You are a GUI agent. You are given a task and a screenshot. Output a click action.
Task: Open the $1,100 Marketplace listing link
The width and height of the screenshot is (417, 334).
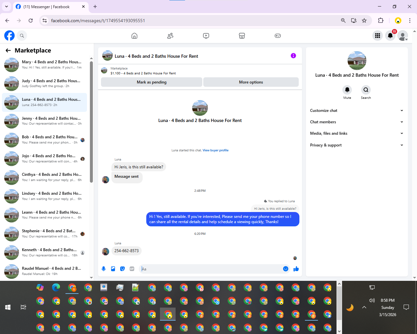pos(143,73)
